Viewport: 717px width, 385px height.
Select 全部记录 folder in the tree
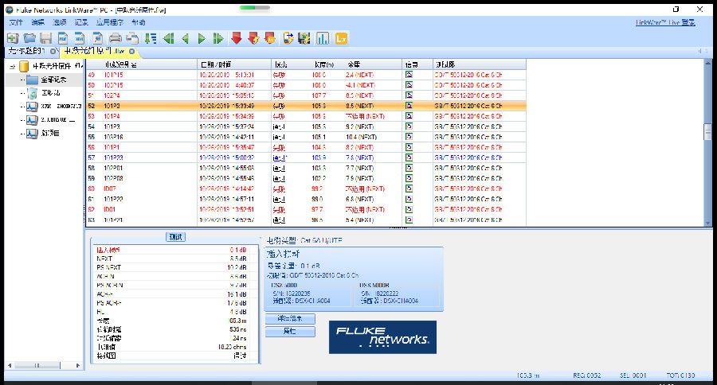coord(53,80)
